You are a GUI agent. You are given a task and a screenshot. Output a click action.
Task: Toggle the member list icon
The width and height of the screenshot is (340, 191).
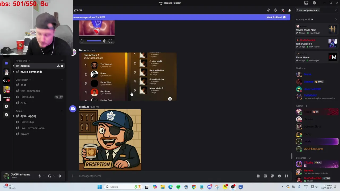(x=290, y=10)
